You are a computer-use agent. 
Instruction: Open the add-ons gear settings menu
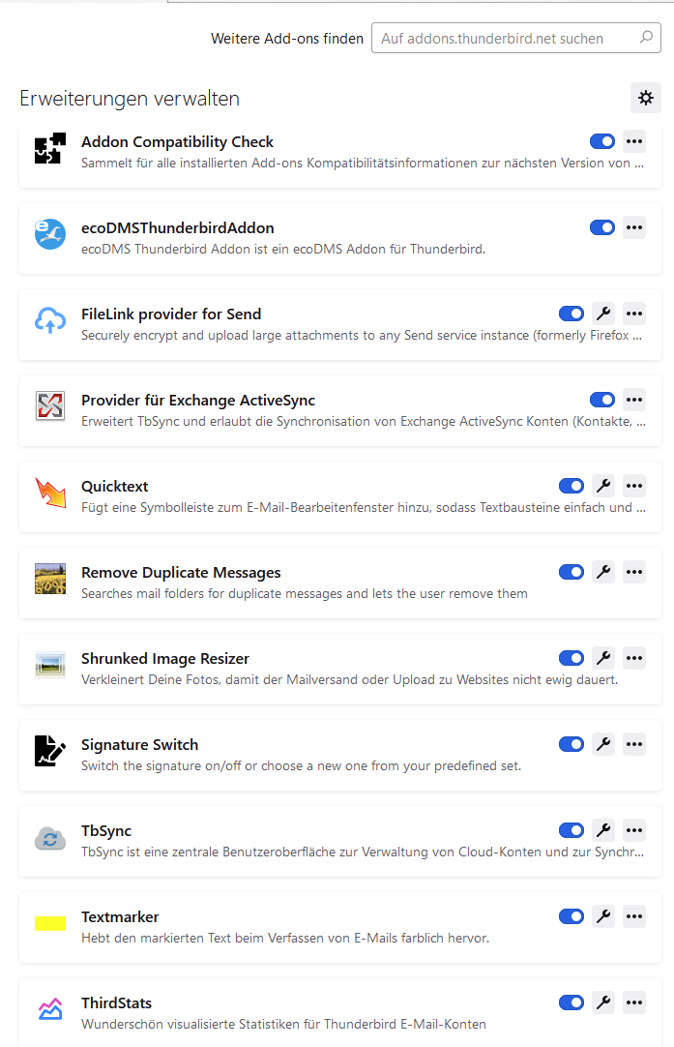(646, 98)
